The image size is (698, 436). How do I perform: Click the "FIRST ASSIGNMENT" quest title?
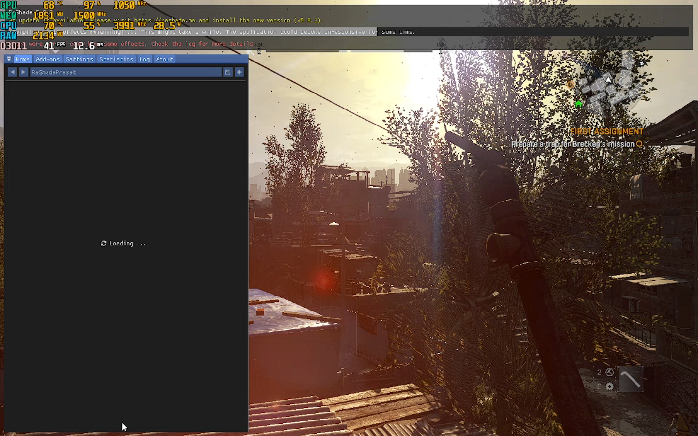pyautogui.click(x=607, y=132)
